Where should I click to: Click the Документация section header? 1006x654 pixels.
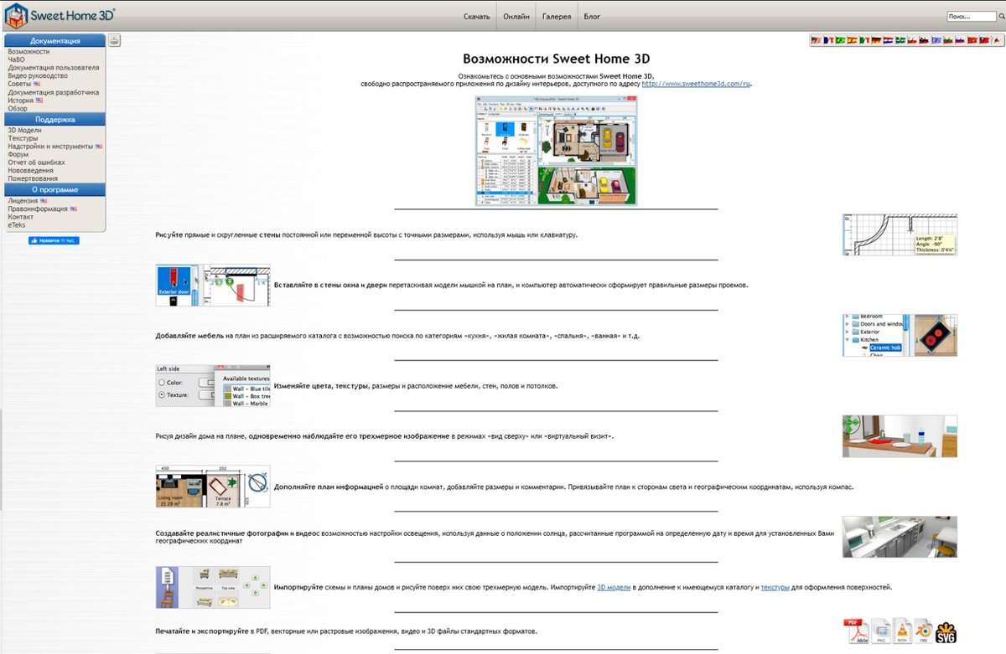[x=55, y=40]
